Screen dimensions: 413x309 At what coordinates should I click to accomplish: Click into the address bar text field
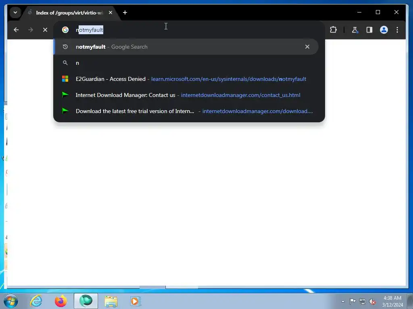190,30
